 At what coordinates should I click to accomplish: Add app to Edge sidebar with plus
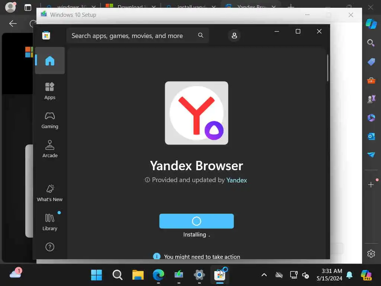[x=371, y=185]
